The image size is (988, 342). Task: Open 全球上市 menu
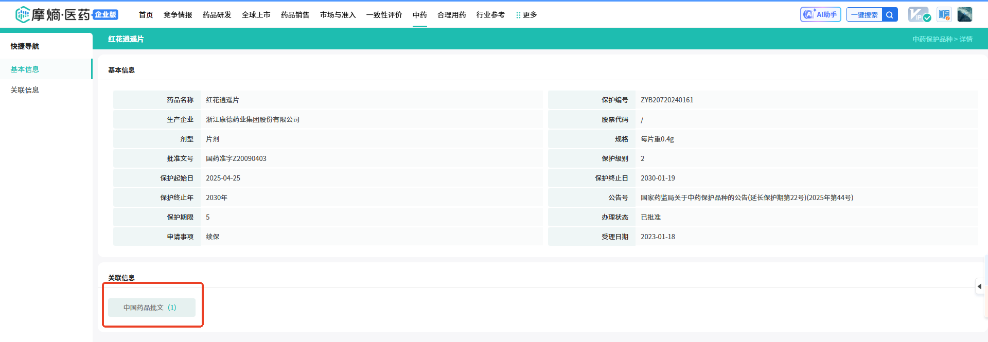[256, 15]
